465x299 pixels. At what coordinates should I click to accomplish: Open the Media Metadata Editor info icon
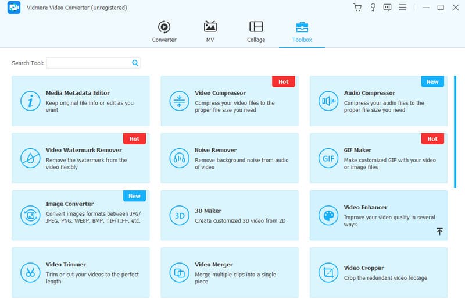coord(30,101)
